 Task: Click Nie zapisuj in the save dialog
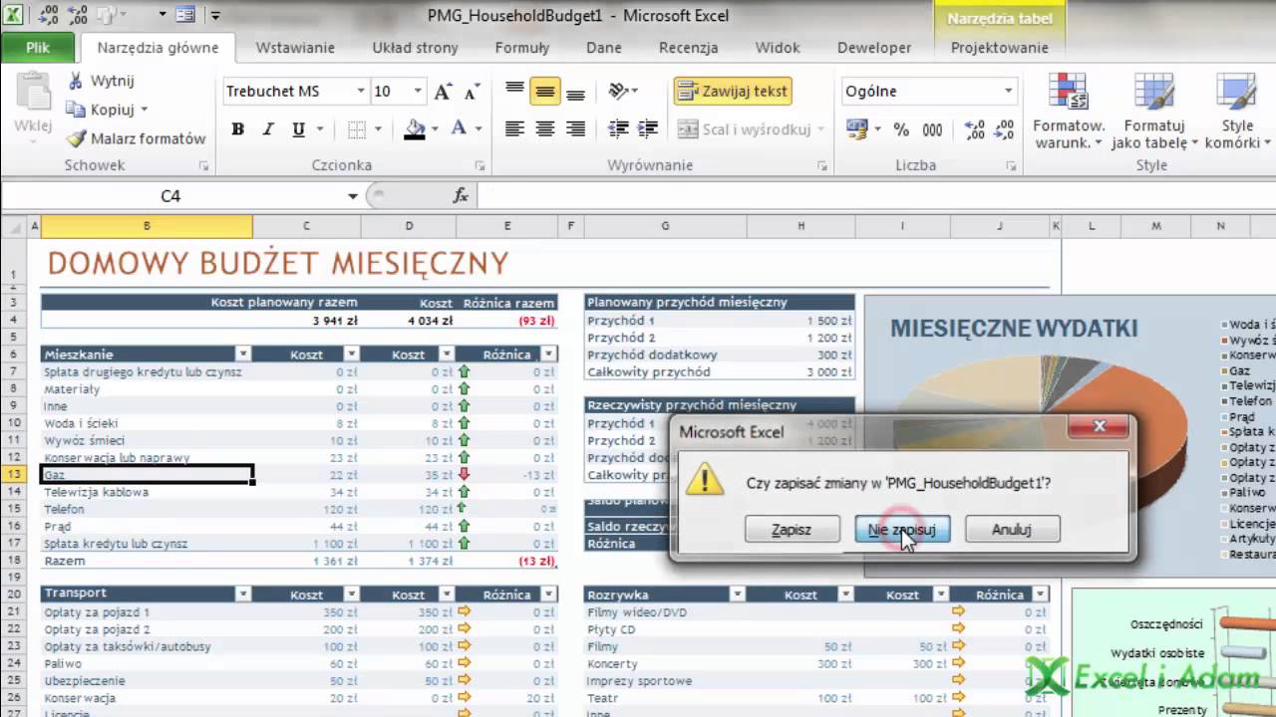[902, 530]
